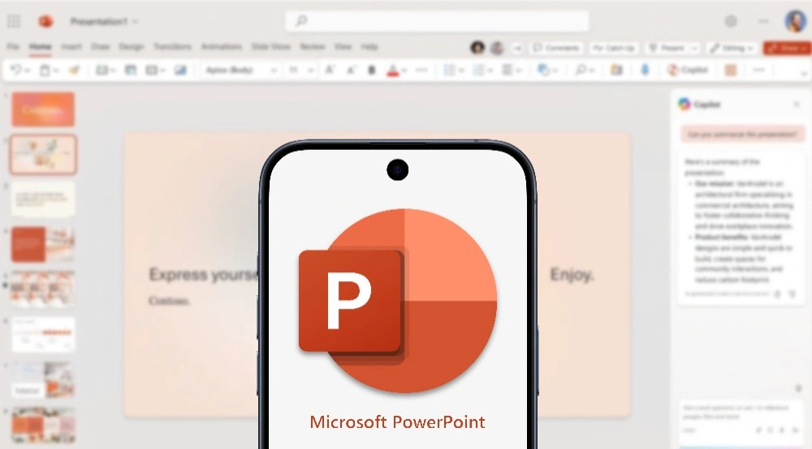Image resolution: width=812 pixels, height=449 pixels.
Task: Click the PowerPoint logo in the header
Action: point(45,21)
